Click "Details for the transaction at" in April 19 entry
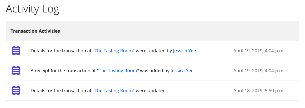Screen dimensions: 305x108 [61, 51]
